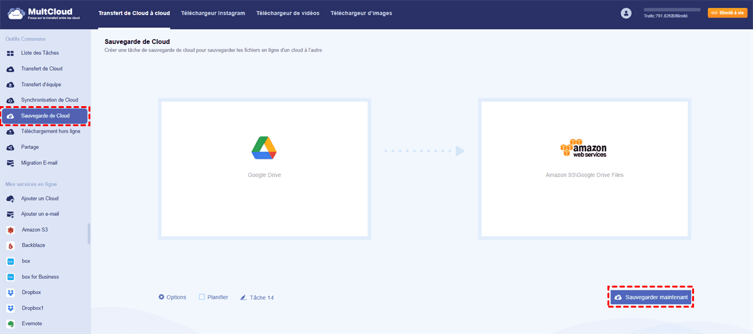Click the Backblaze label in services
Viewport: 753px width, 334px height.
pyautogui.click(x=33, y=245)
